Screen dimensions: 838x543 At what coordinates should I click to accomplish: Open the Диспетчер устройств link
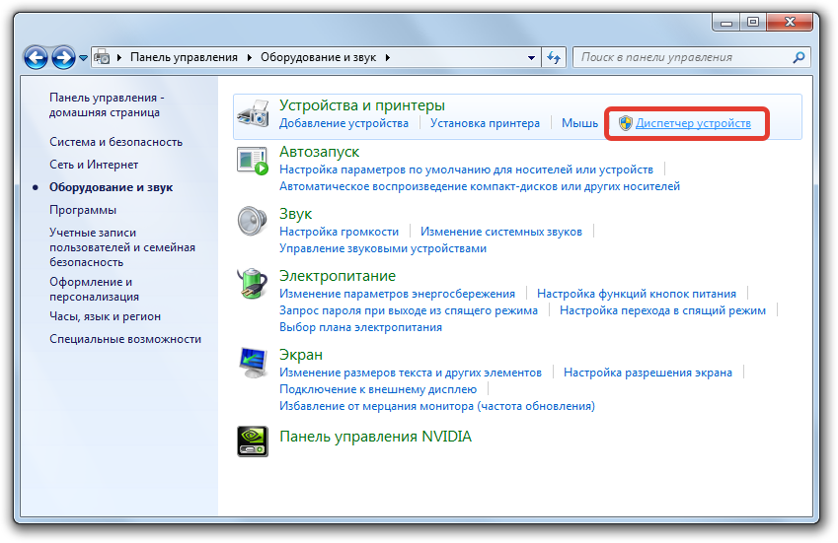[693, 123]
